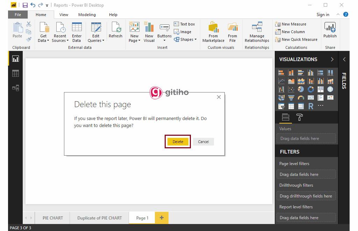Screen dimensions: 358x231
Task: Choose the clustered column chart visual
Action: [x=311, y=73]
